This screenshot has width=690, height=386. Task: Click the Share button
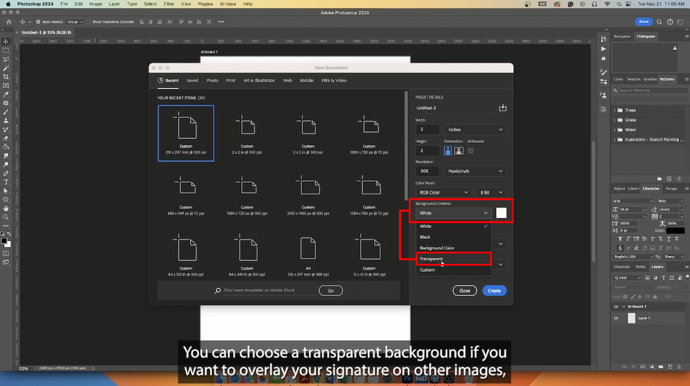point(643,22)
